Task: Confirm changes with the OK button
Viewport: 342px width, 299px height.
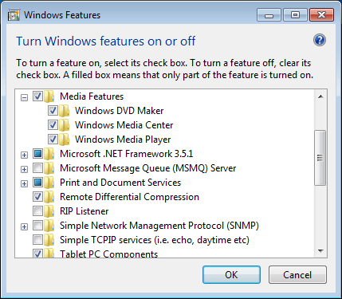Action: (x=231, y=275)
